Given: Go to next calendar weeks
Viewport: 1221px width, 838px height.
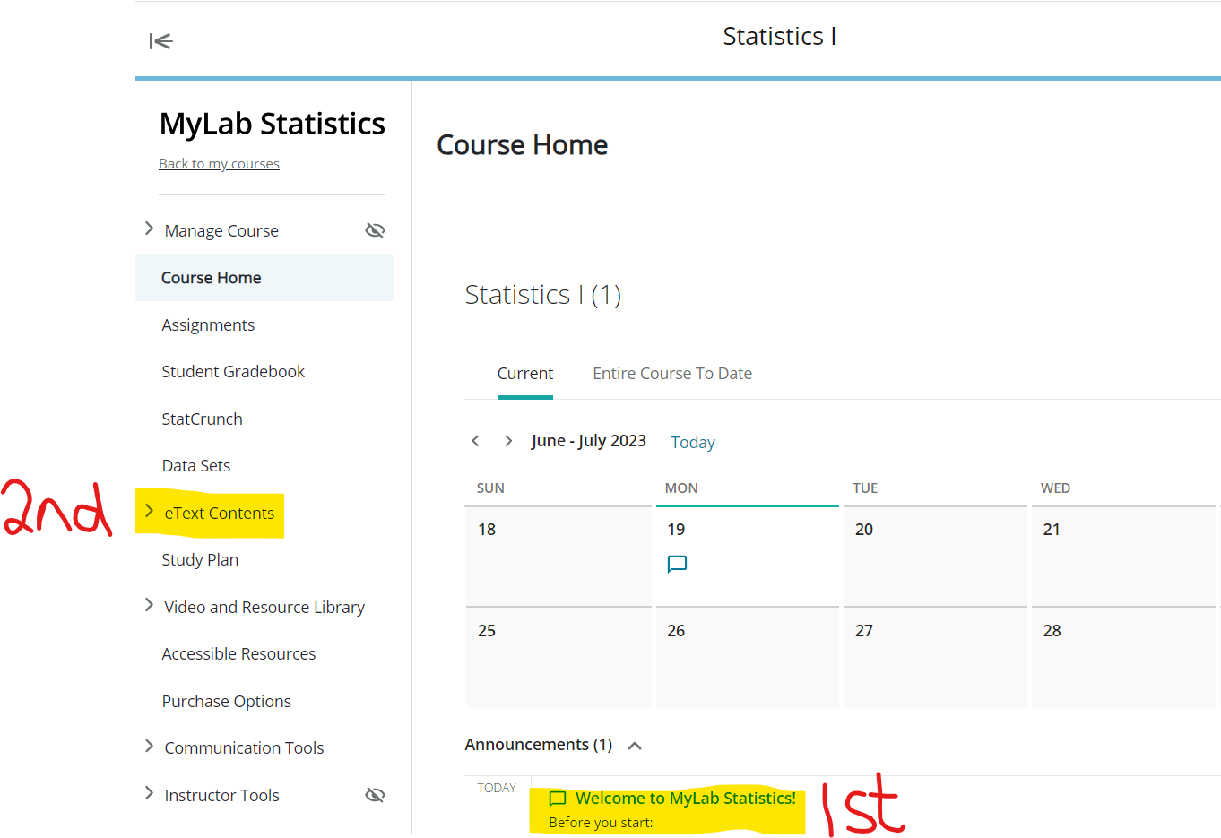Looking at the screenshot, I should [x=508, y=441].
